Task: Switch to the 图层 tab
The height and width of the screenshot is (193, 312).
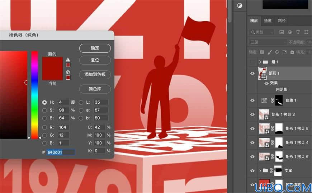Action: point(254,20)
